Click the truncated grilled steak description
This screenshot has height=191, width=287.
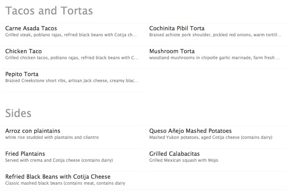click(71, 35)
